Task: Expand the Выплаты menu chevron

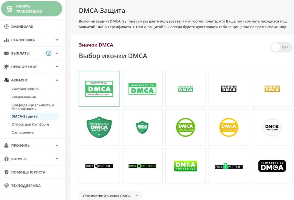Action: click(x=57, y=53)
